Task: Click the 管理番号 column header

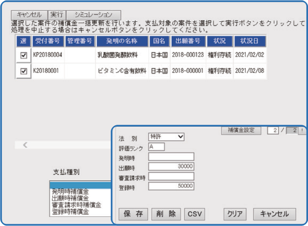Action: [80, 41]
